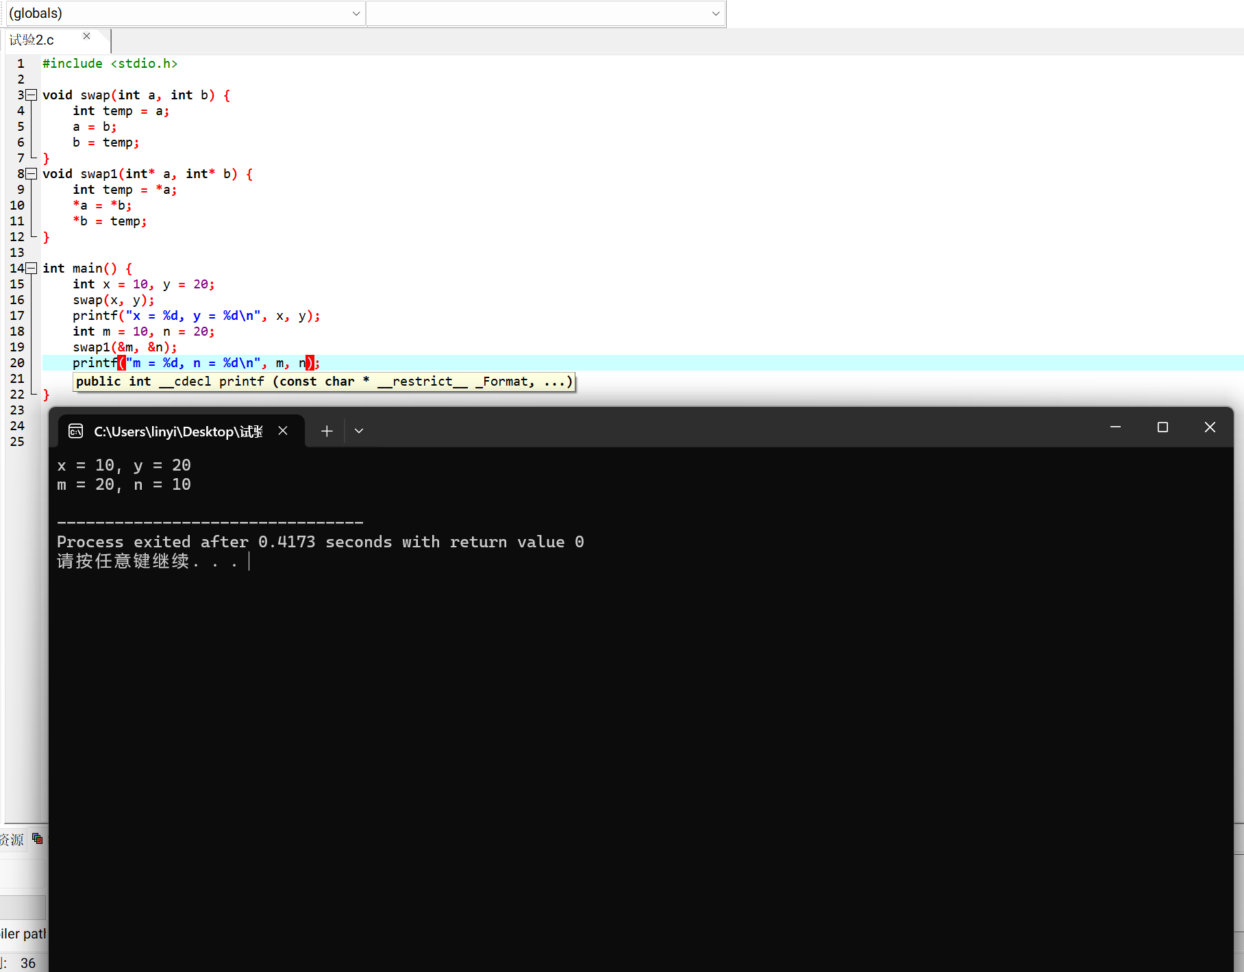Click the 'Process exited after 0.4173 seconds' line
Screen dimensions: 1244x972
click(321, 543)
